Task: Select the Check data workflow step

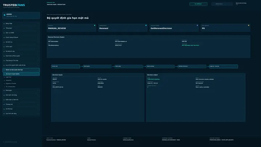Action: [x=129, y=66]
